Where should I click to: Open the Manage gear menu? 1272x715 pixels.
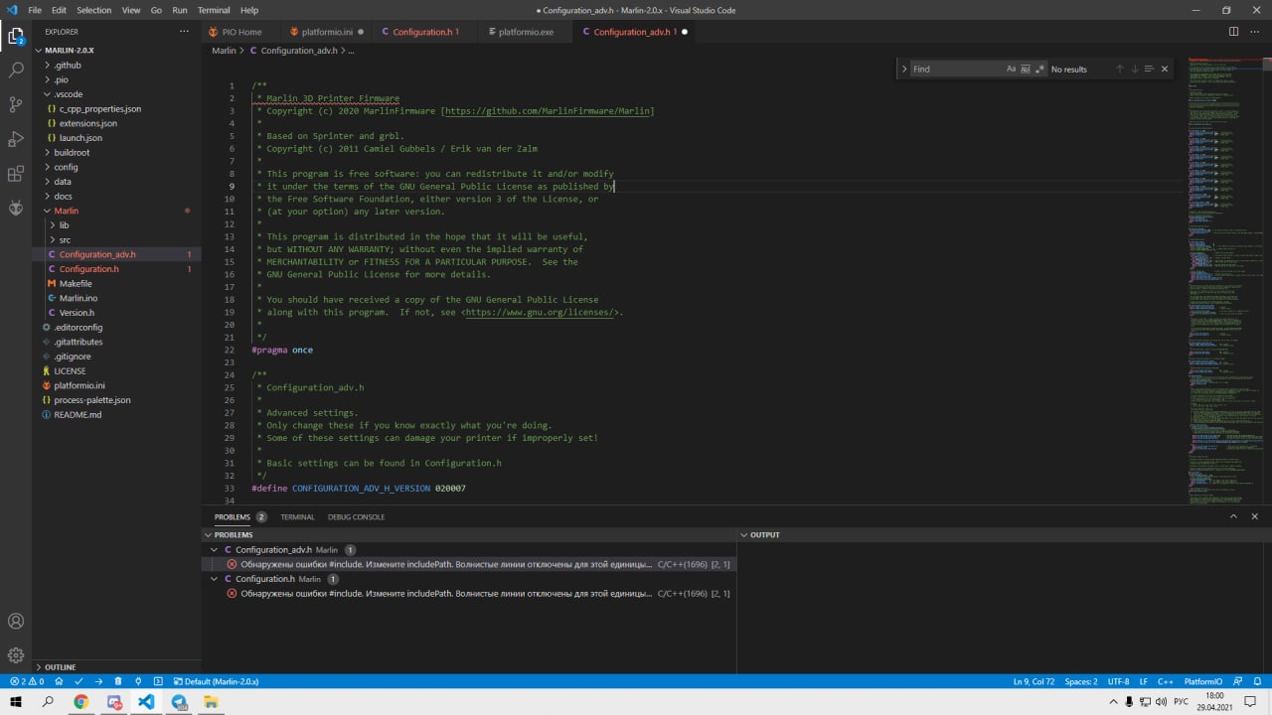[x=16, y=655]
